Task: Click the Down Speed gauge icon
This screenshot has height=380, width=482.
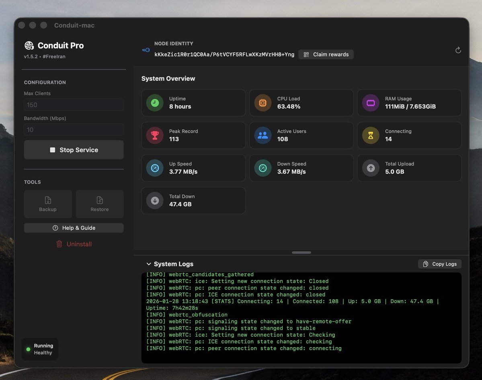Action: pyautogui.click(x=263, y=168)
